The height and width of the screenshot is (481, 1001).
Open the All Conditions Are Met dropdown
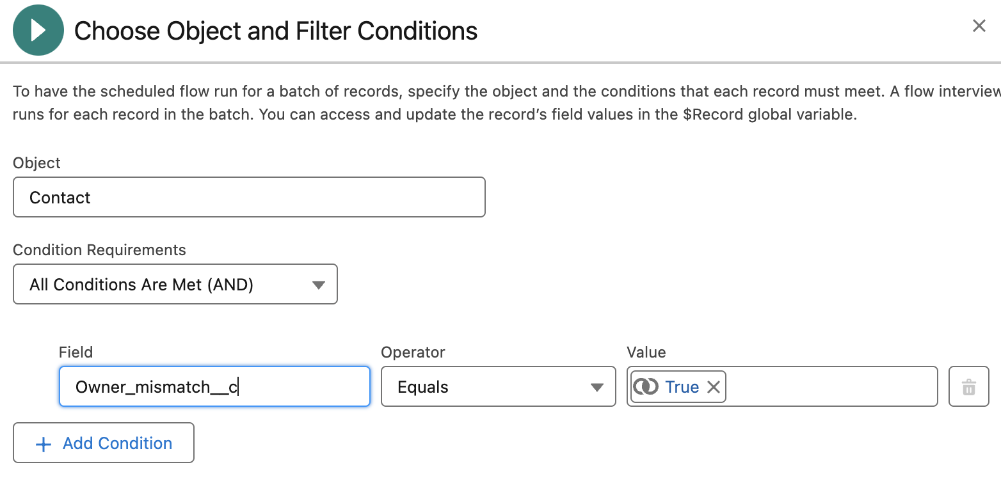[175, 284]
